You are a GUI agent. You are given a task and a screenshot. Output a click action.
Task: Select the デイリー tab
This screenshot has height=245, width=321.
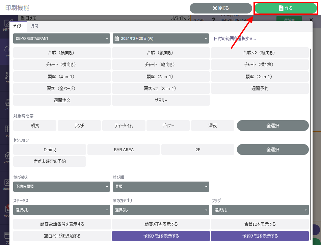tap(18, 26)
